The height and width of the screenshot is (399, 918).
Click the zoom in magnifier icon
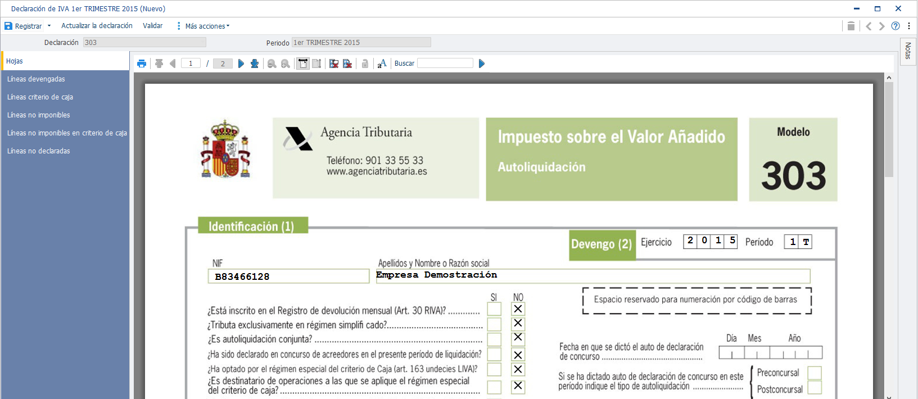click(286, 64)
